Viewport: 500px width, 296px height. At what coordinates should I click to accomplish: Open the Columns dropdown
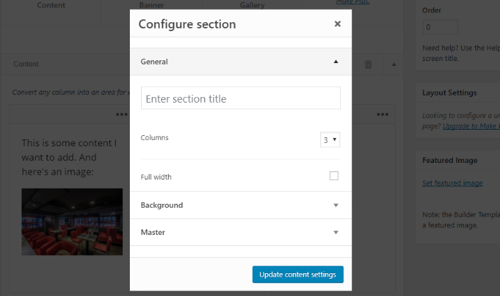[x=330, y=140]
